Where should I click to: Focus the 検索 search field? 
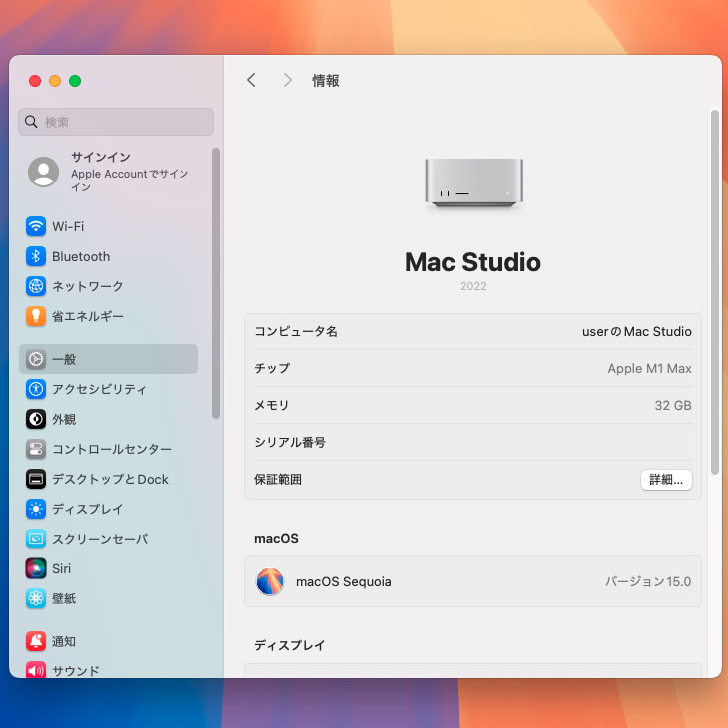pyautogui.click(x=116, y=122)
